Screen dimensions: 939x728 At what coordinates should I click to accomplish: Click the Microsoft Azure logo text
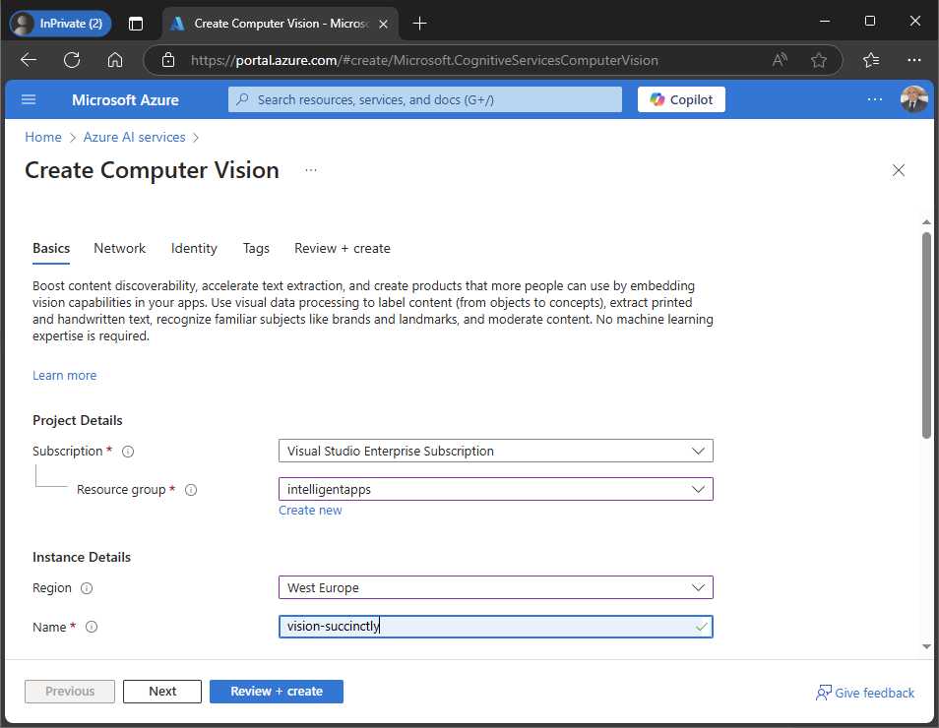[x=125, y=100]
